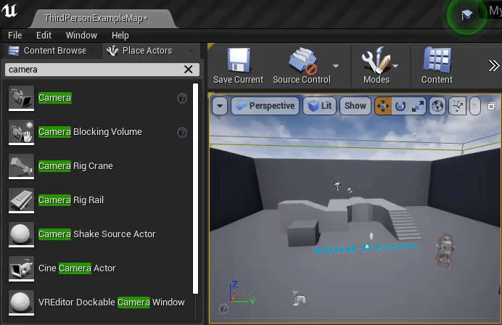The image size is (502, 325).
Task: Open Source Control toolbar icon
Action: coord(303,60)
